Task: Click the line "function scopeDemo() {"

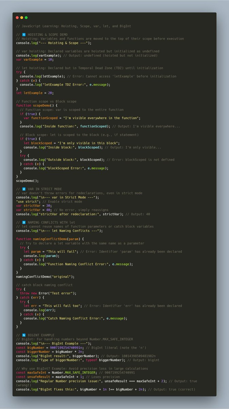Action: 37,106
